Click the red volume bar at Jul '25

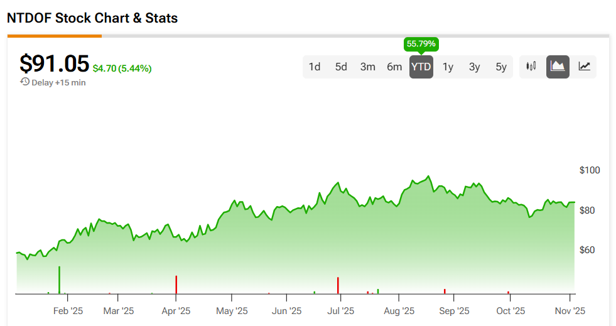pos(338,285)
